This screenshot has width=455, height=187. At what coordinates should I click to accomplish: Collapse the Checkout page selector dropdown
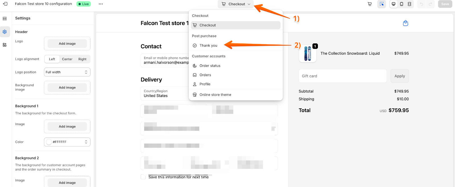(236, 4)
